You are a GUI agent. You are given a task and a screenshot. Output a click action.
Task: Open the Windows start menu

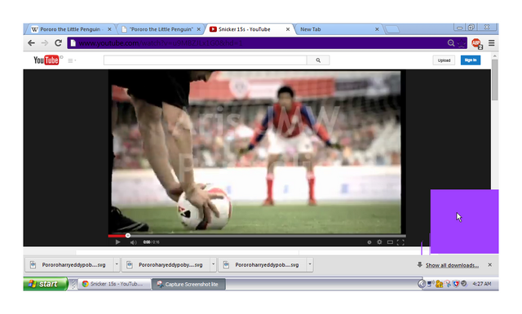click(x=46, y=284)
